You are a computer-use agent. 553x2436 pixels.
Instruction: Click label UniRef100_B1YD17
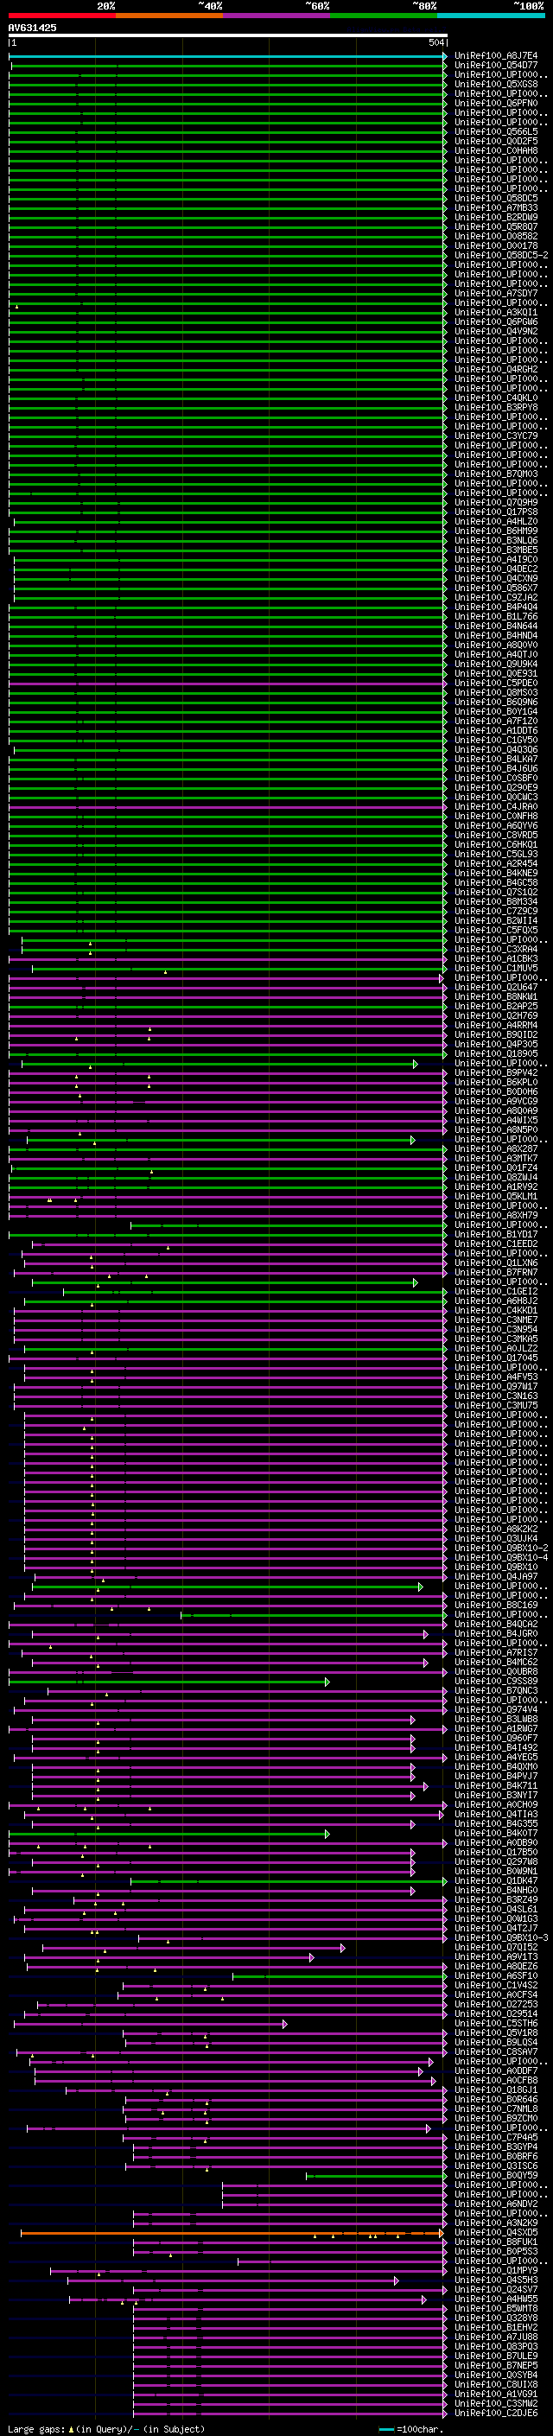[x=496, y=1234]
